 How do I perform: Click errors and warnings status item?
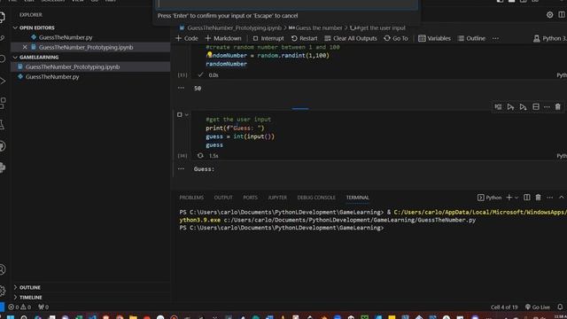point(19,307)
